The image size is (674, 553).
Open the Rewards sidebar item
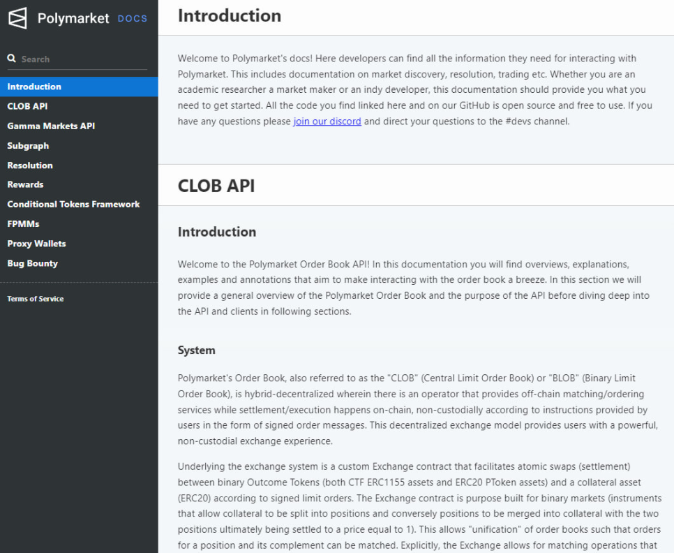click(79, 184)
